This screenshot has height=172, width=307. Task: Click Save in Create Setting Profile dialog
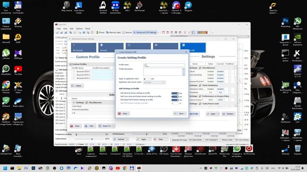coord(179,114)
